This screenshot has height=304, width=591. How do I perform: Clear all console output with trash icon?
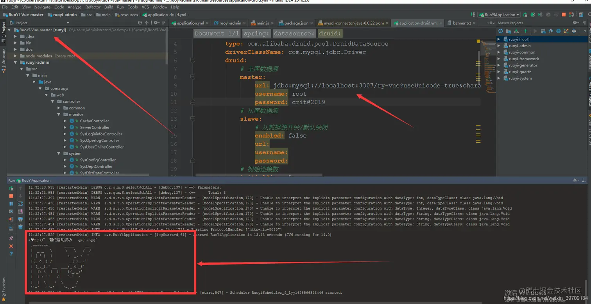tap(20, 227)
